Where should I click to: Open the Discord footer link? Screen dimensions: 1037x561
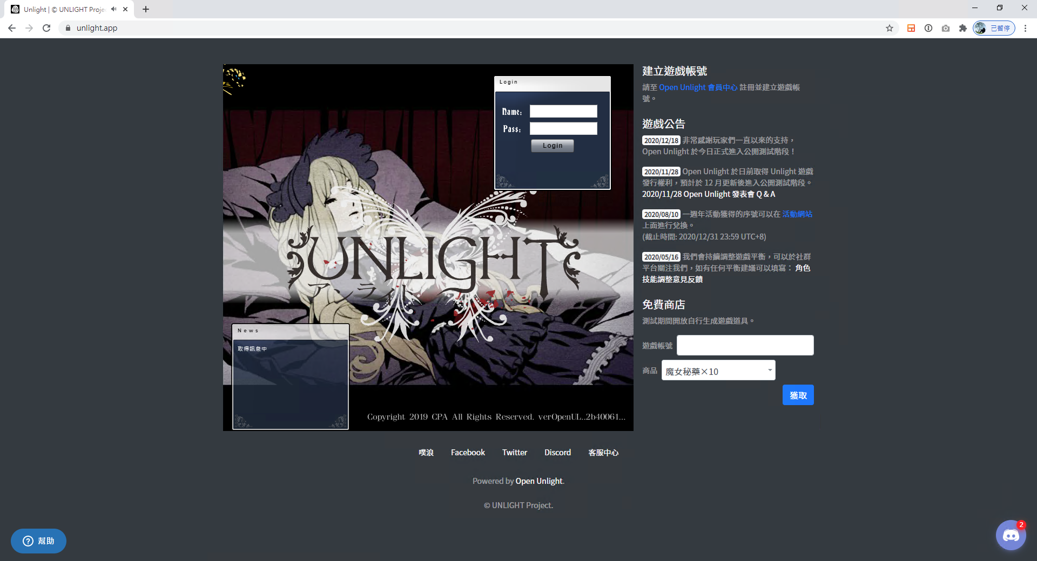tap(557, 453)
